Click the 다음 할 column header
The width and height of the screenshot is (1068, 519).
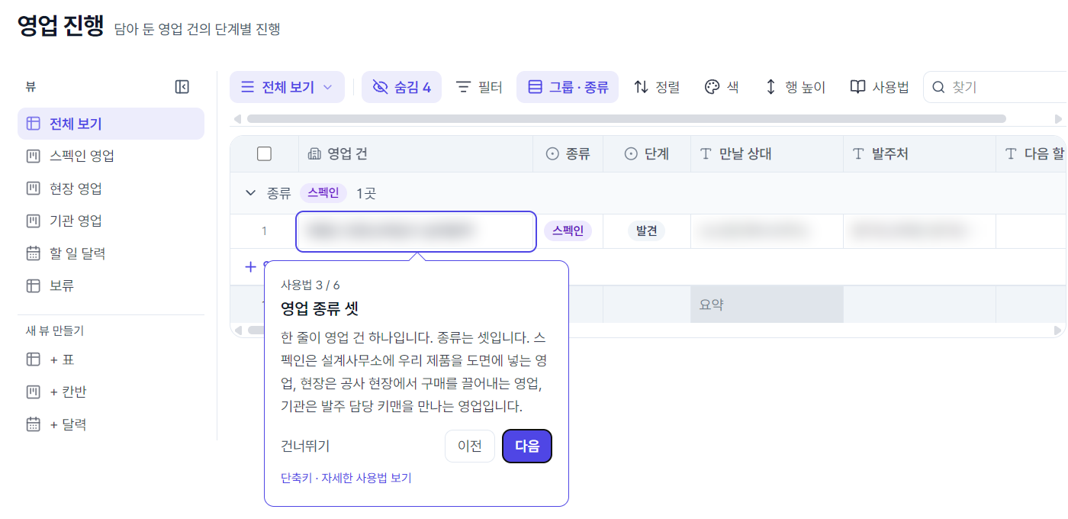(1032, 154)
